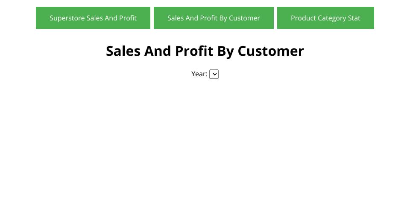The width and height of the screenshot is (410, 213).
Task: Open the Superstore Sales And Profit page
Action: point(93,18)
